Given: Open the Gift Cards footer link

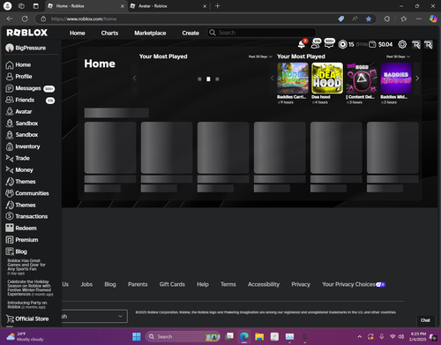Looking at the screenshot, I should pyautogui.click(x=172, y=284).
